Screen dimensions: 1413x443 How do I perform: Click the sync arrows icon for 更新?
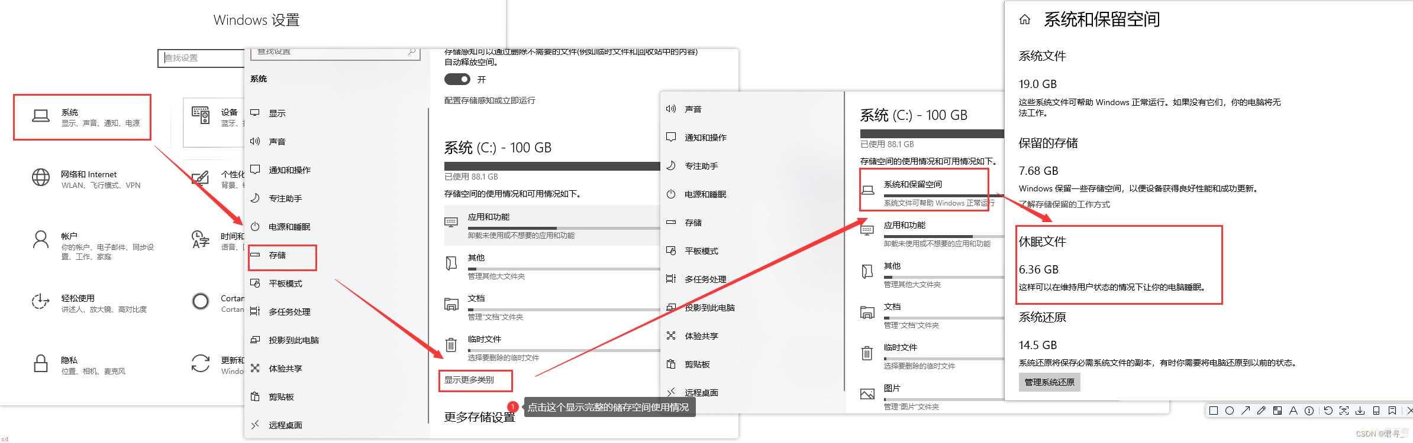(201, 363)
